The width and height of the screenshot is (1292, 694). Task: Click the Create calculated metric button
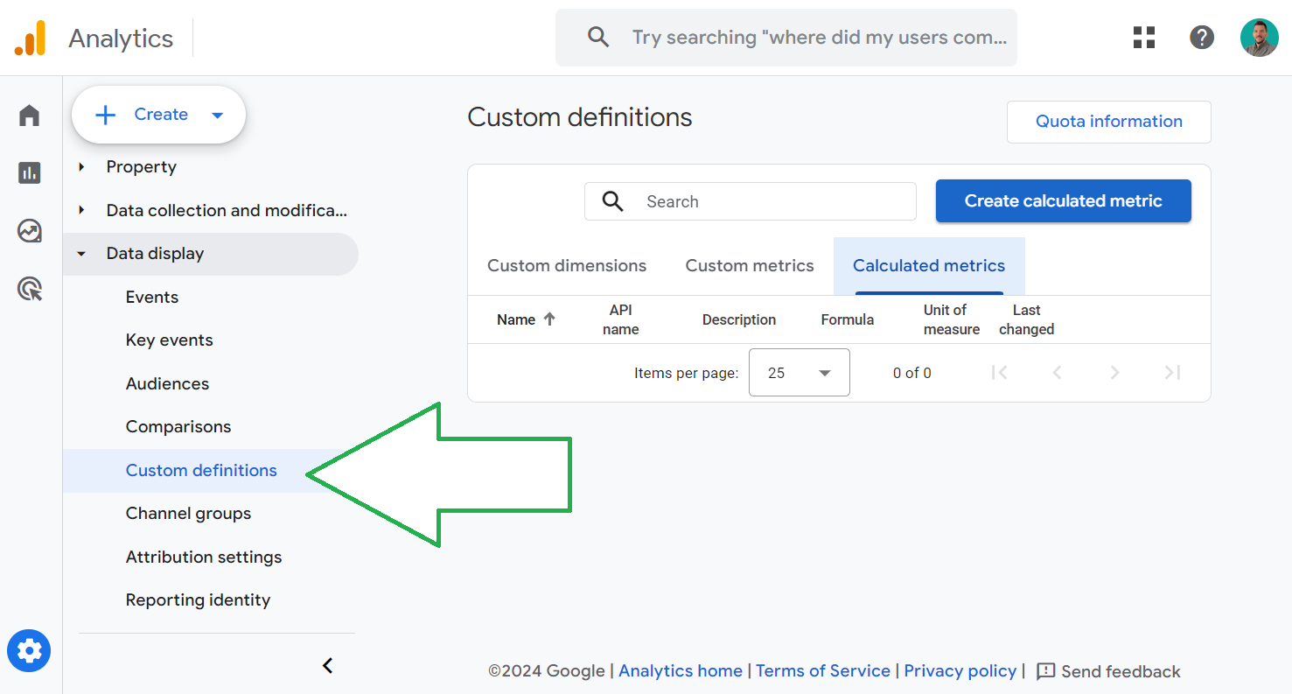pos(1064,201)
